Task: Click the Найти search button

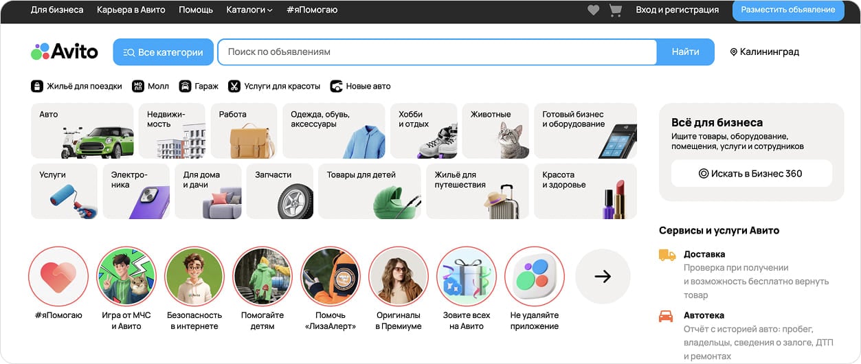Action: coord(686,52)
